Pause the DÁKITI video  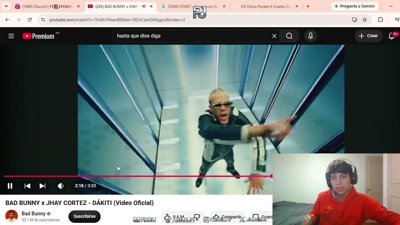[10, 186]
